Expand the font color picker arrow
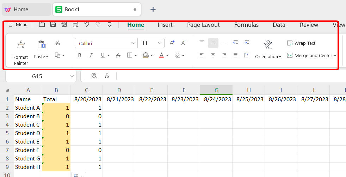Viewport: 346px width, 177px height. tap(167, 56)
